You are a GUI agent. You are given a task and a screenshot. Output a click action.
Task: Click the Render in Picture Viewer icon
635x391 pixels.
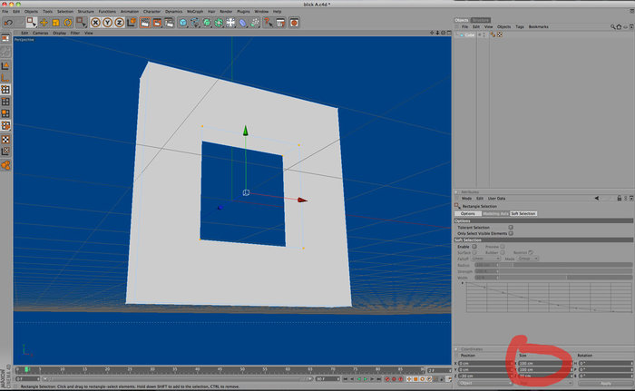(x=157, y=23)
